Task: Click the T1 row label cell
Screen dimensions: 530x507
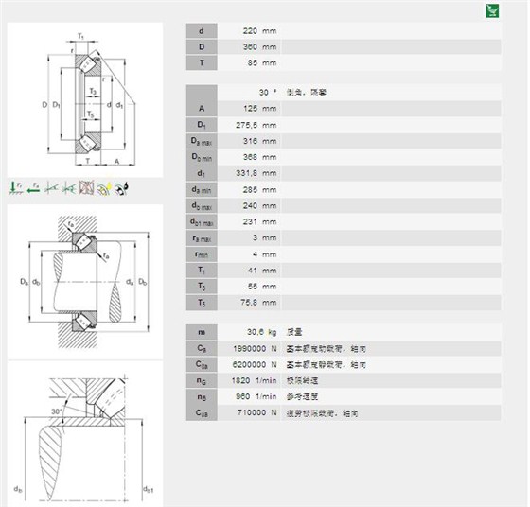Action: tap(202, 271)
